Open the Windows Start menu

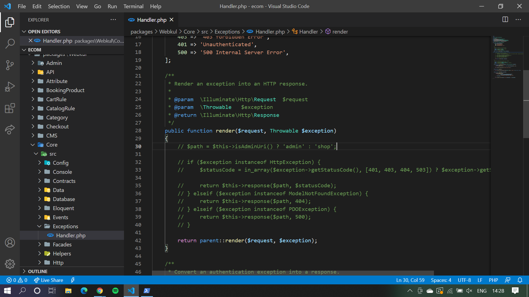pos(7,291)
